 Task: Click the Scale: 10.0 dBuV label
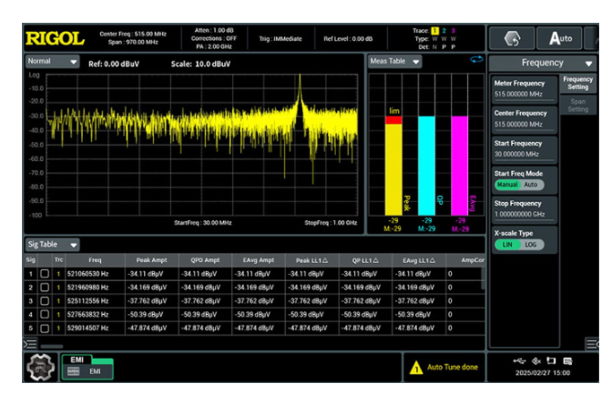200,64
